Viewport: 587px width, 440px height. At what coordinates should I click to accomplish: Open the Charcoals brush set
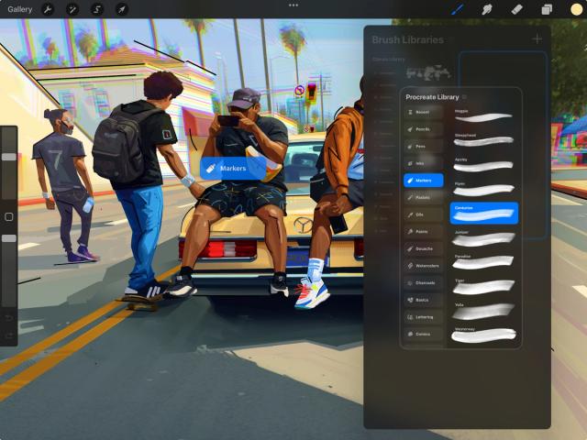coord(424,283)
